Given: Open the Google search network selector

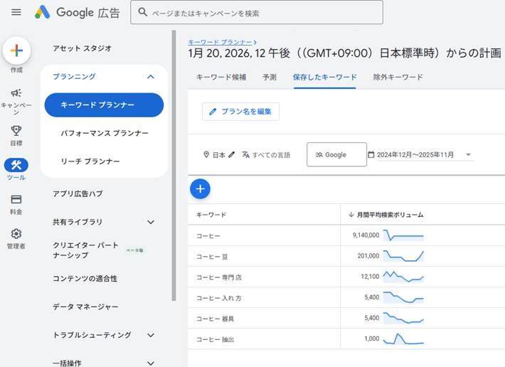Looking at the screenshot, I should click(x=336, y=154).
